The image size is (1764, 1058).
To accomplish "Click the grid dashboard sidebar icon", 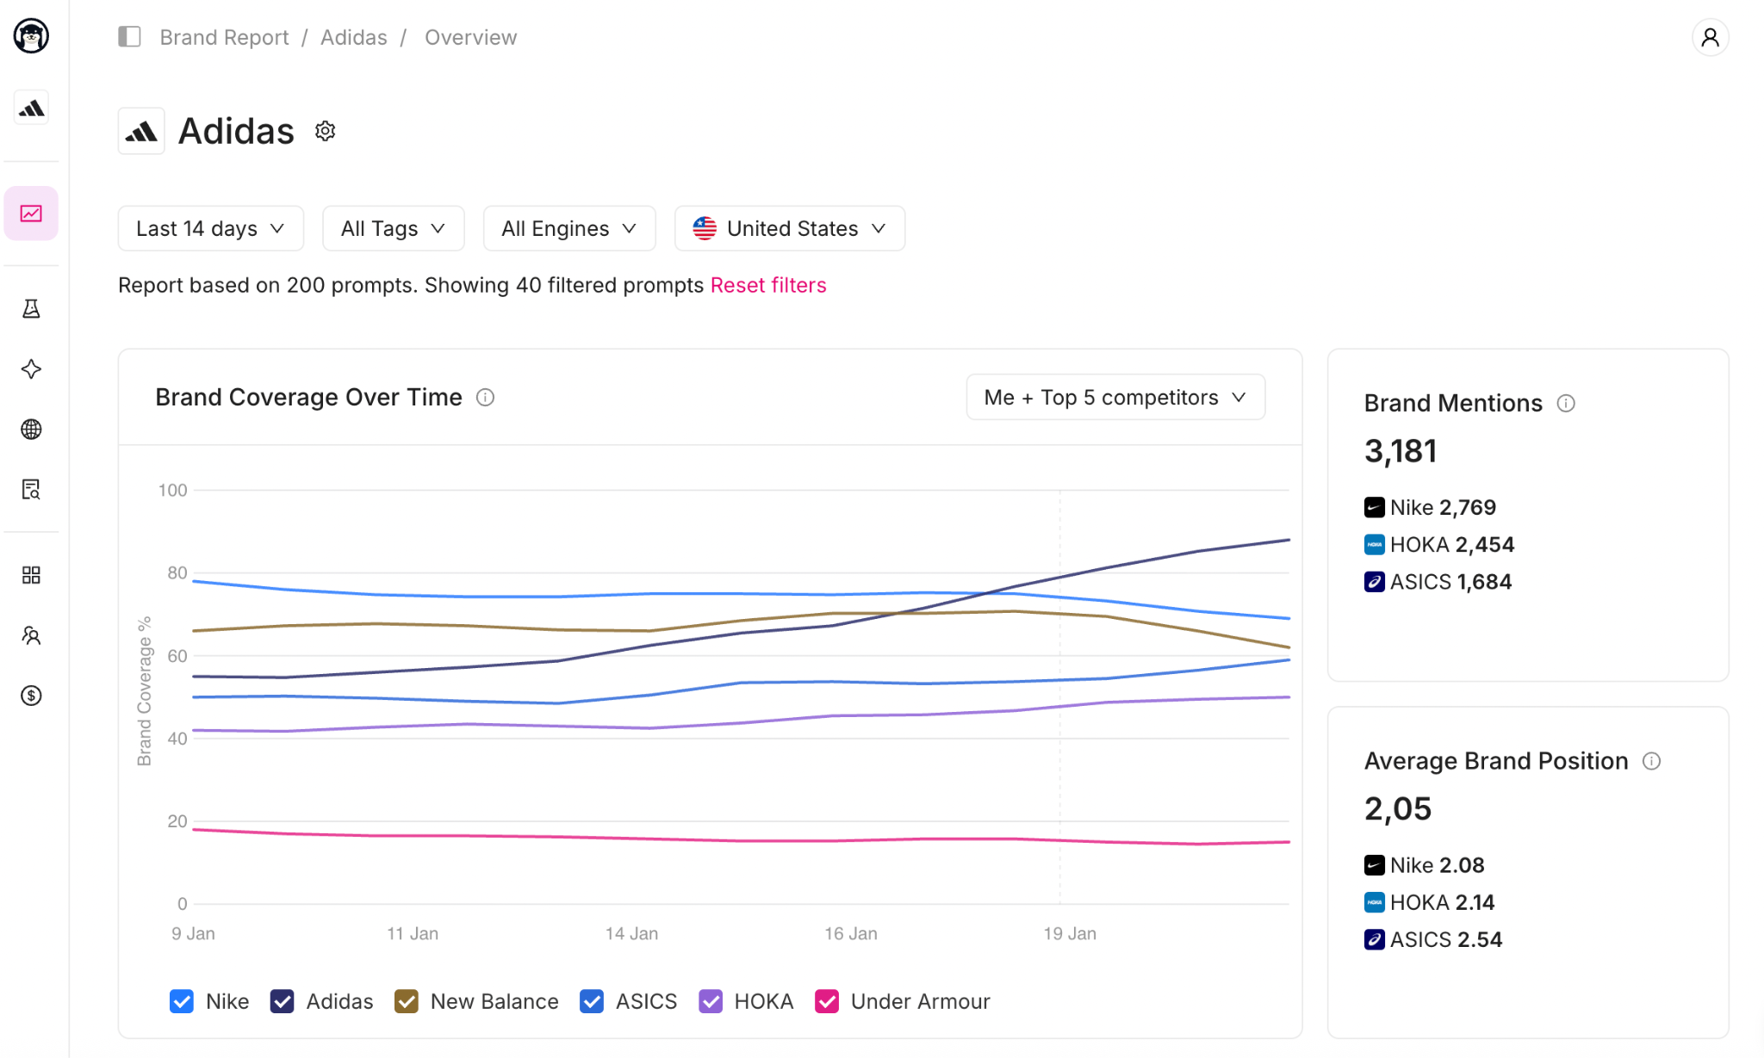I will coord(31,575).
